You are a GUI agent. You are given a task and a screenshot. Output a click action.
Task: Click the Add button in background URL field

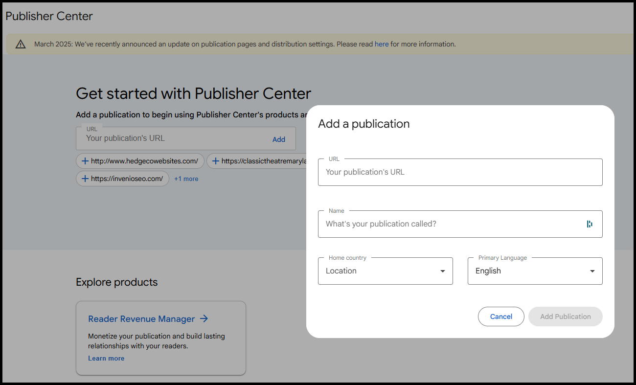(x=279, y=139)
